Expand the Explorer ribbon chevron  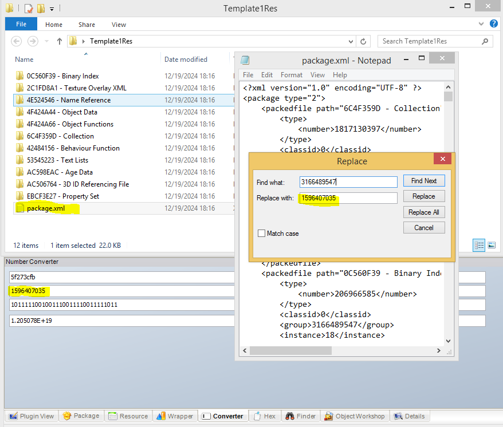point(481,23)
